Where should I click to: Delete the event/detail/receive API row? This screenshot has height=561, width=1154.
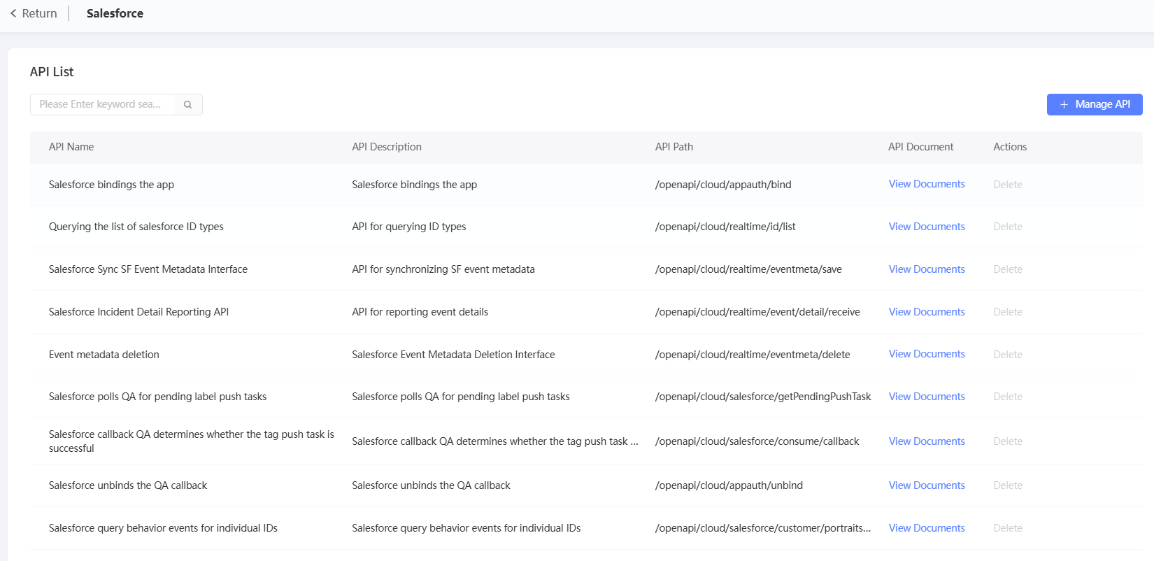pyautogui.click(x=1008, y=312)
